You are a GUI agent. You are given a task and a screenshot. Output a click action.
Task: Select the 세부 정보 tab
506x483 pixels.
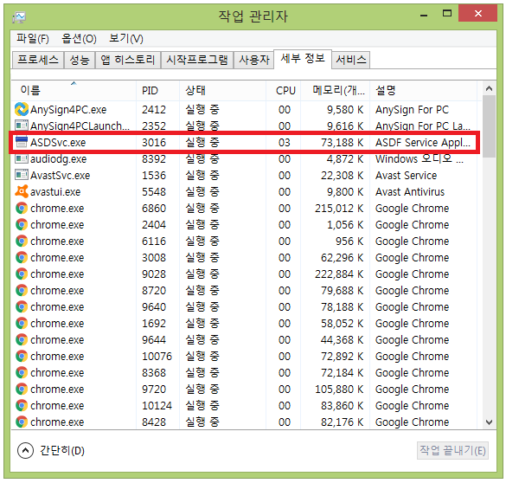tap(303, 59)
